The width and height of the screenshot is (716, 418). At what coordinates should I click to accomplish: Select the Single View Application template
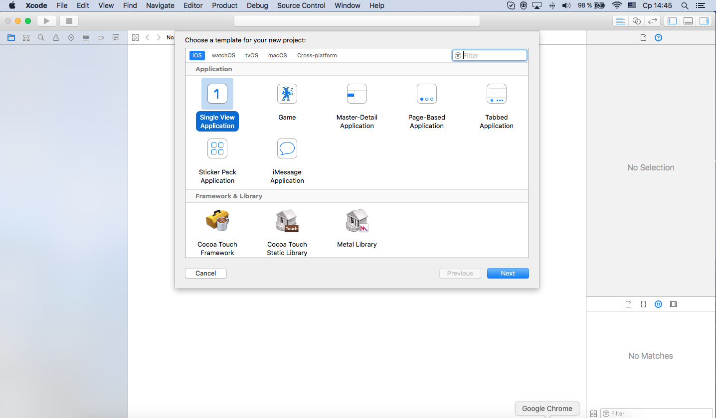point(217,105)
